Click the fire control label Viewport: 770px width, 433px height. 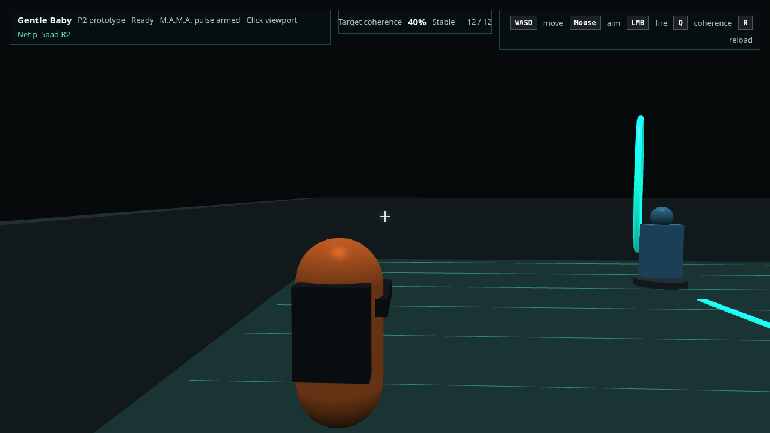point(661,23)
